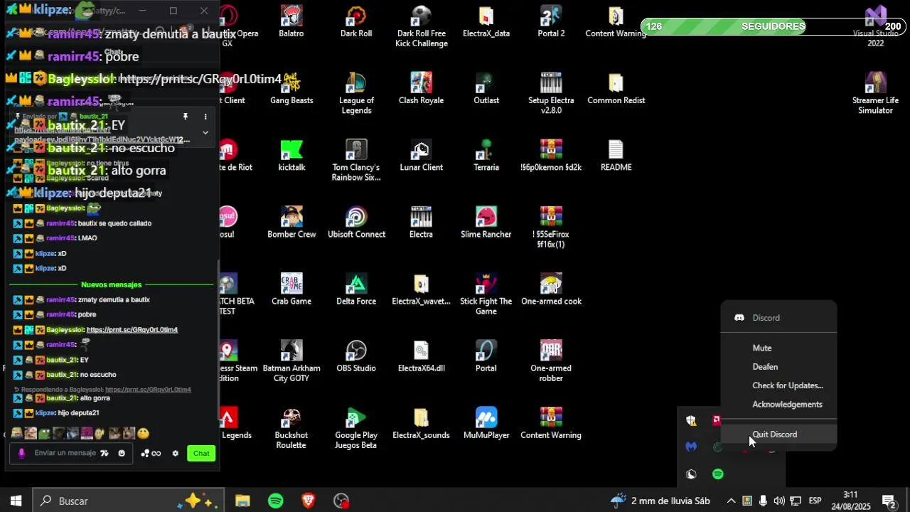Screen dimensions: 910x512
Task: Choose Check for Updates in Discord menu
Action: pos(778,385)
